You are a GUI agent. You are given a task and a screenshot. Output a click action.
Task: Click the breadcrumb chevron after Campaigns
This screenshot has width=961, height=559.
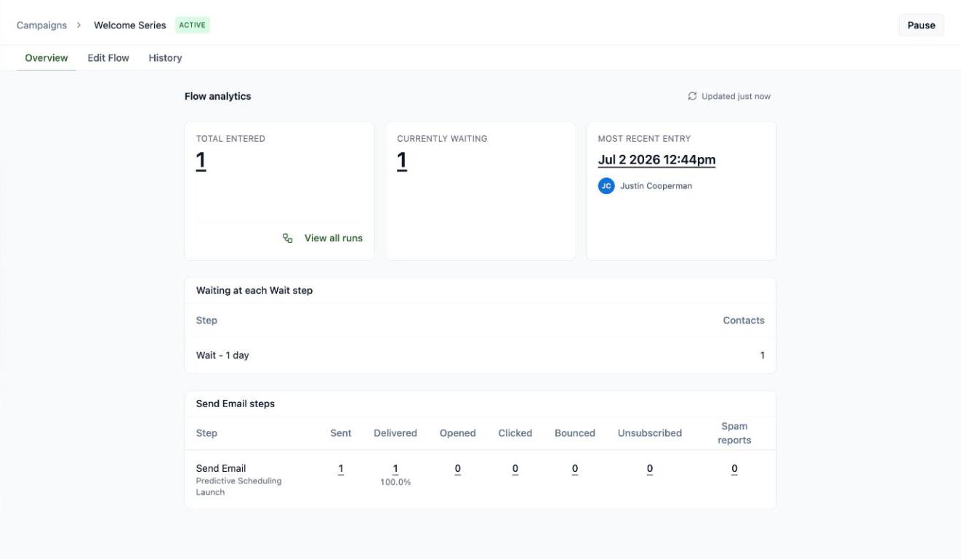79,25
